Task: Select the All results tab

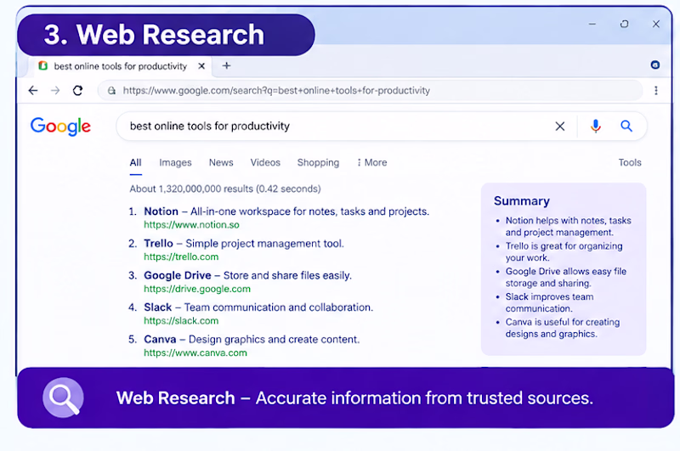Action: (x=135, y=162)
